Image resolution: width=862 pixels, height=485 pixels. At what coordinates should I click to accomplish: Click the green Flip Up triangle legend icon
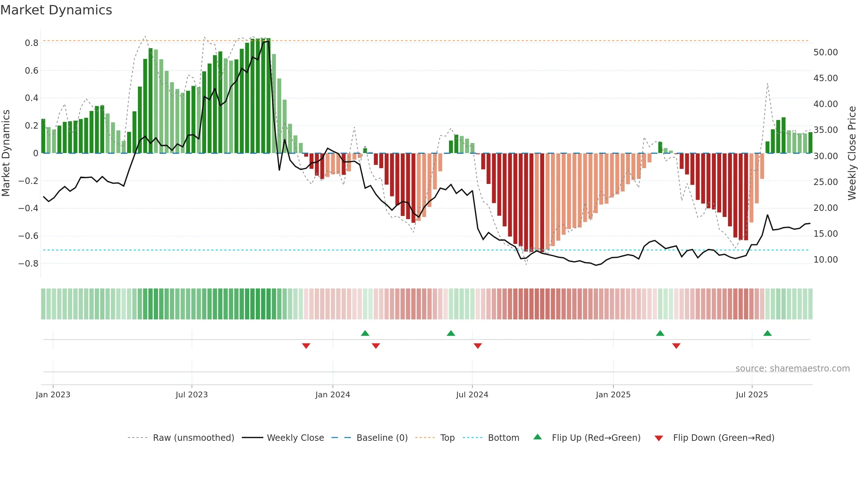coord(538,437)
